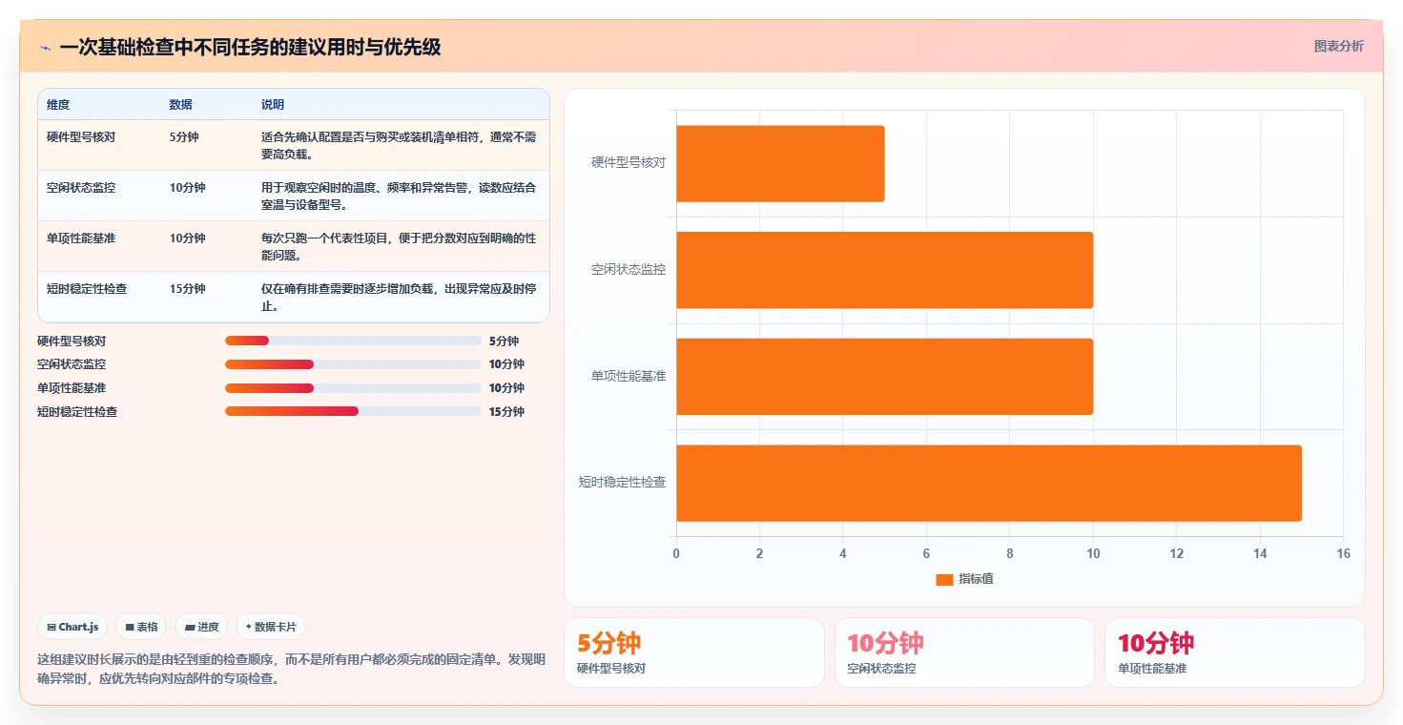
Task: Click the page title about 建议用时与优先级
Action: [x=250, y=48]
